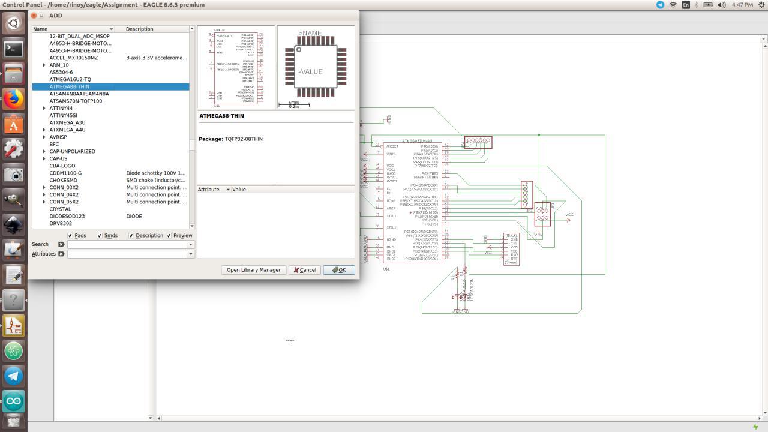The height and width of the screenshot is (432, 768).
Task: Expand the AVRISP tree item
Action: tap(44, 137)
